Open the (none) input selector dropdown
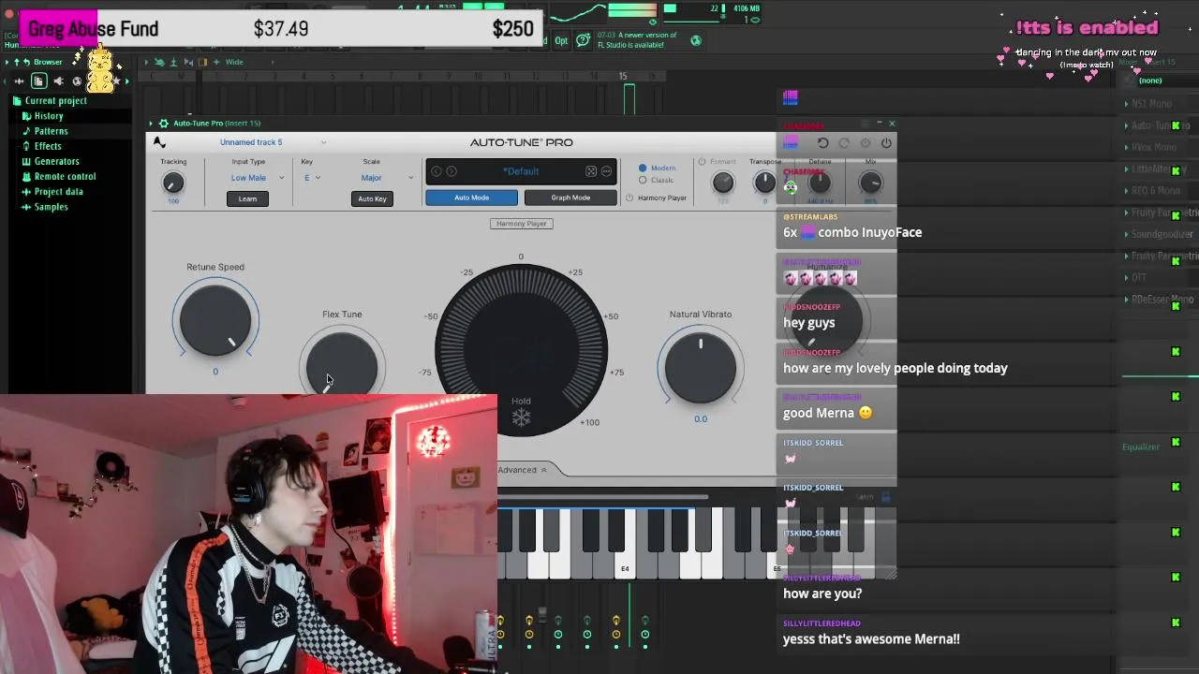The image size is (1199, 674). tap(1151, 81)
